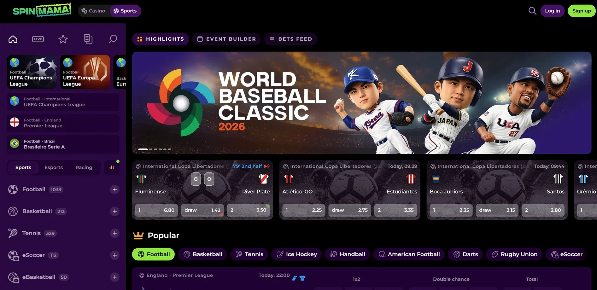This screenshot has width=597, height=290.
Task: Select the Esports category toggle
Action: pyautogui.click(x=54, y=168)
